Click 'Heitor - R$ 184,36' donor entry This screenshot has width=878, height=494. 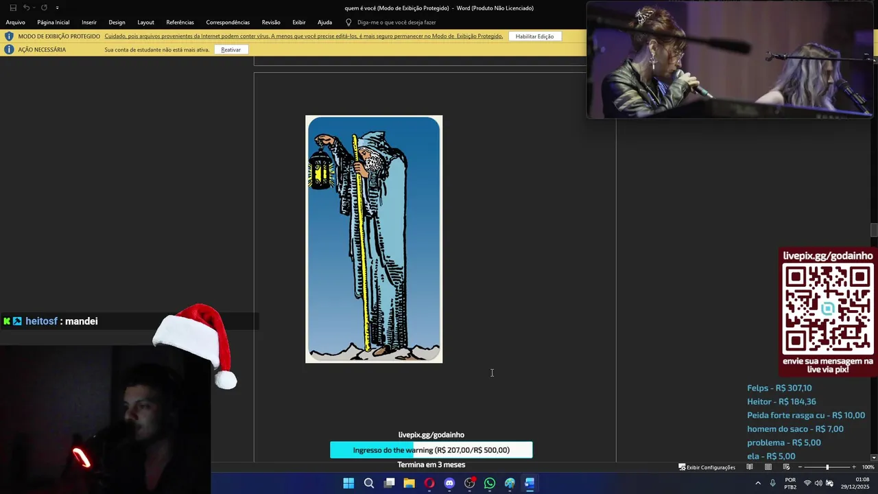781,401
